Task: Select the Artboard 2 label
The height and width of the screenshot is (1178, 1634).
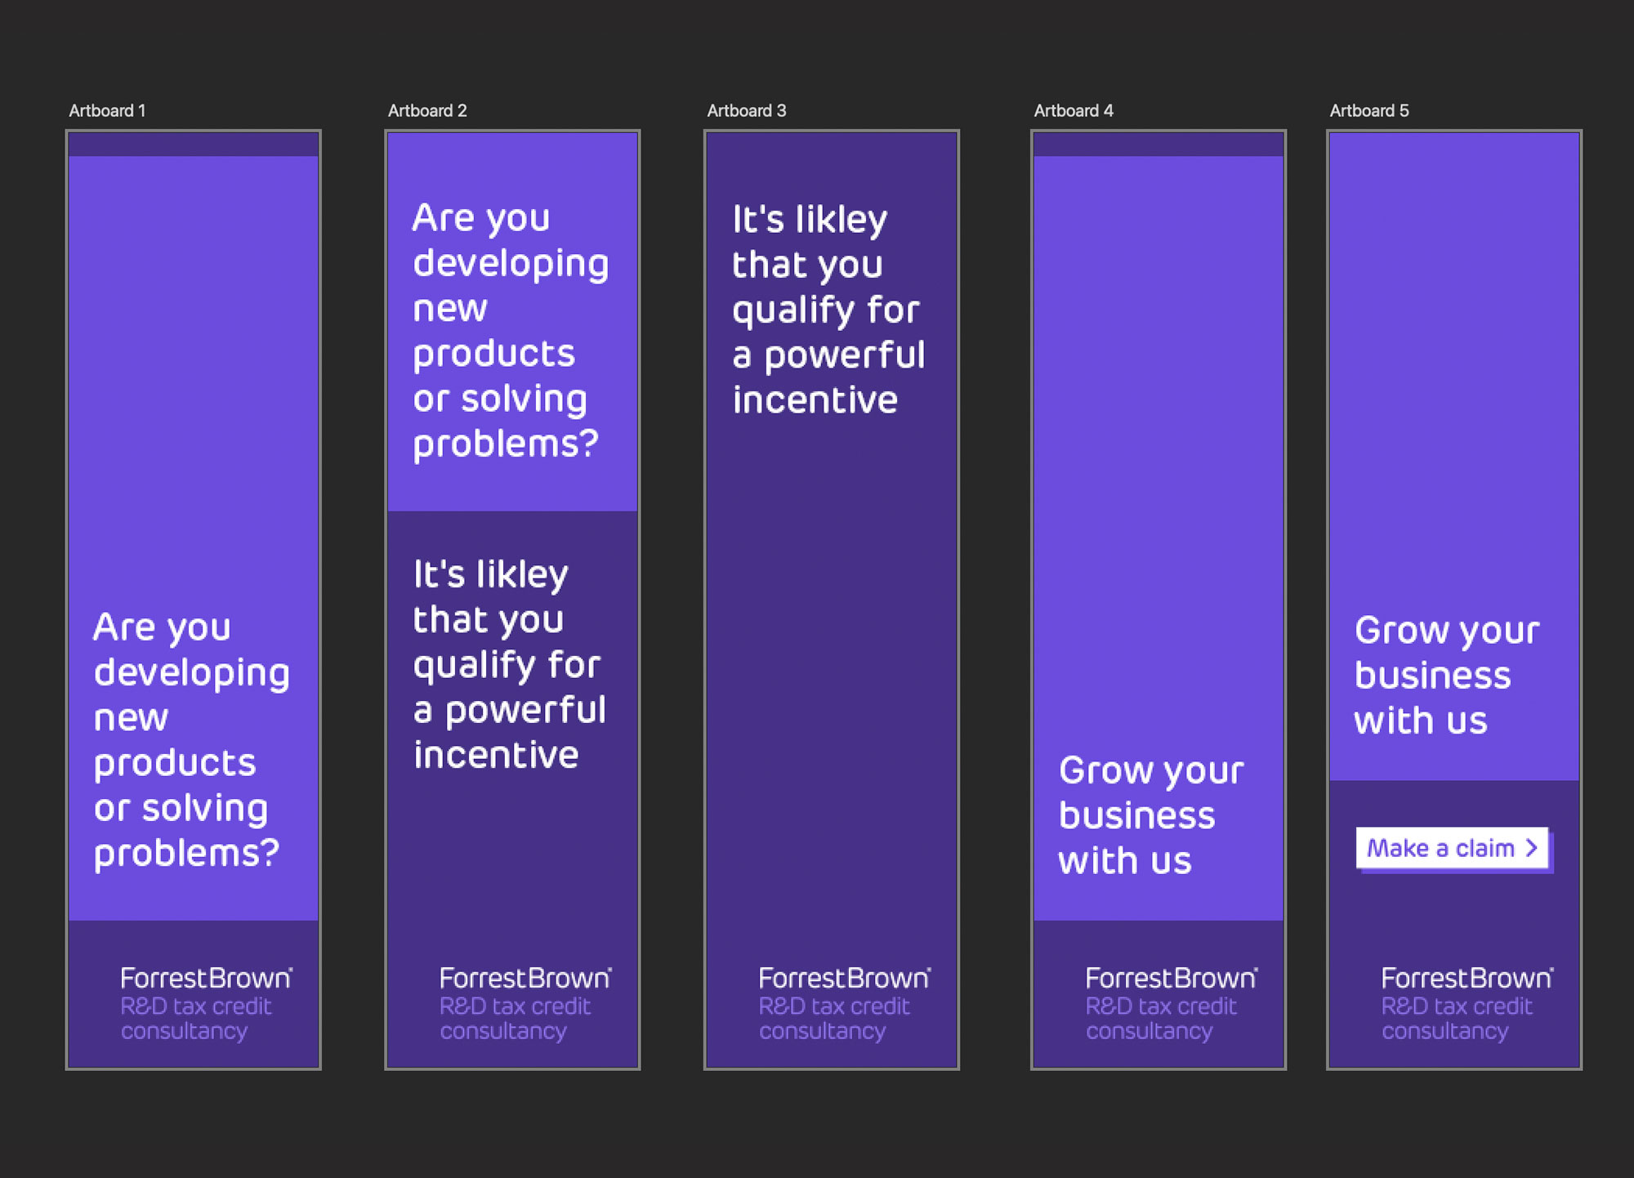Action: [427, 110]
